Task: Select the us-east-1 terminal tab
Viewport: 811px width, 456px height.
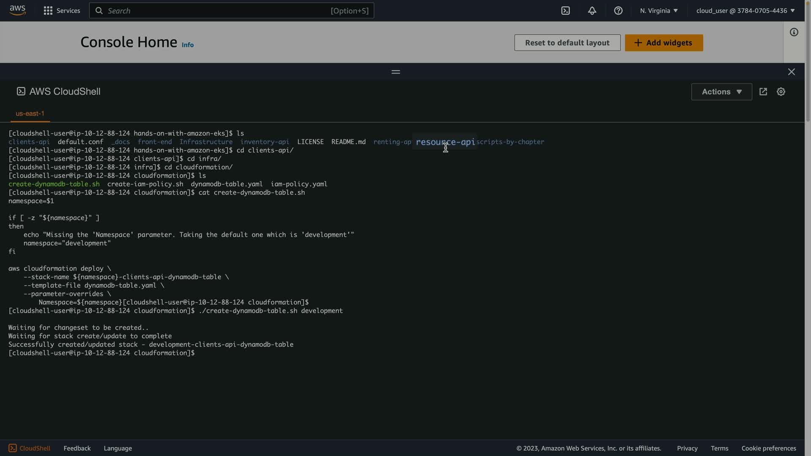Action: [30, 114]
